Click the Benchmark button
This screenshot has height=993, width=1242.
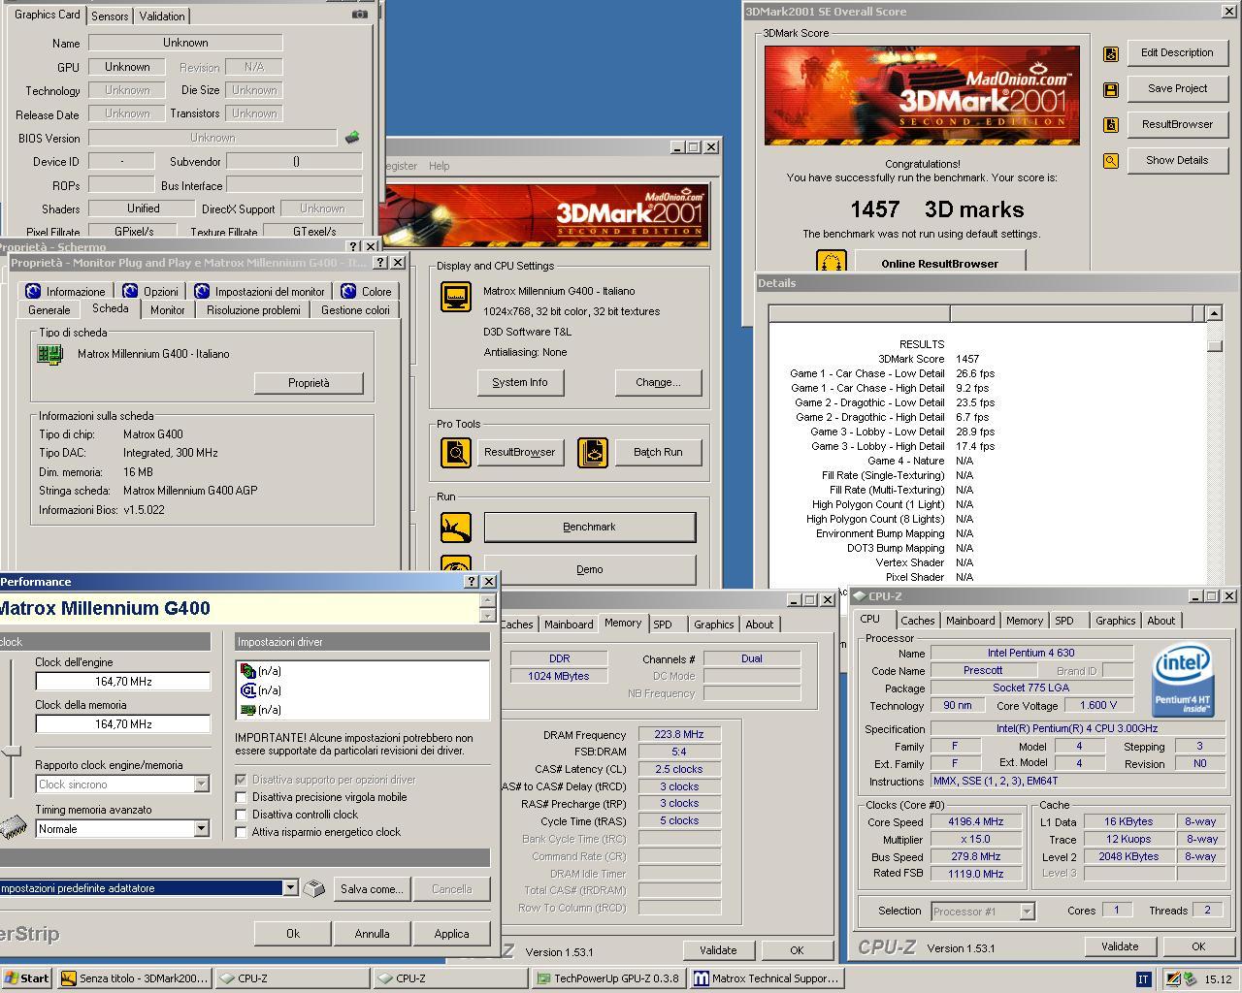click(x=590, y=528)
